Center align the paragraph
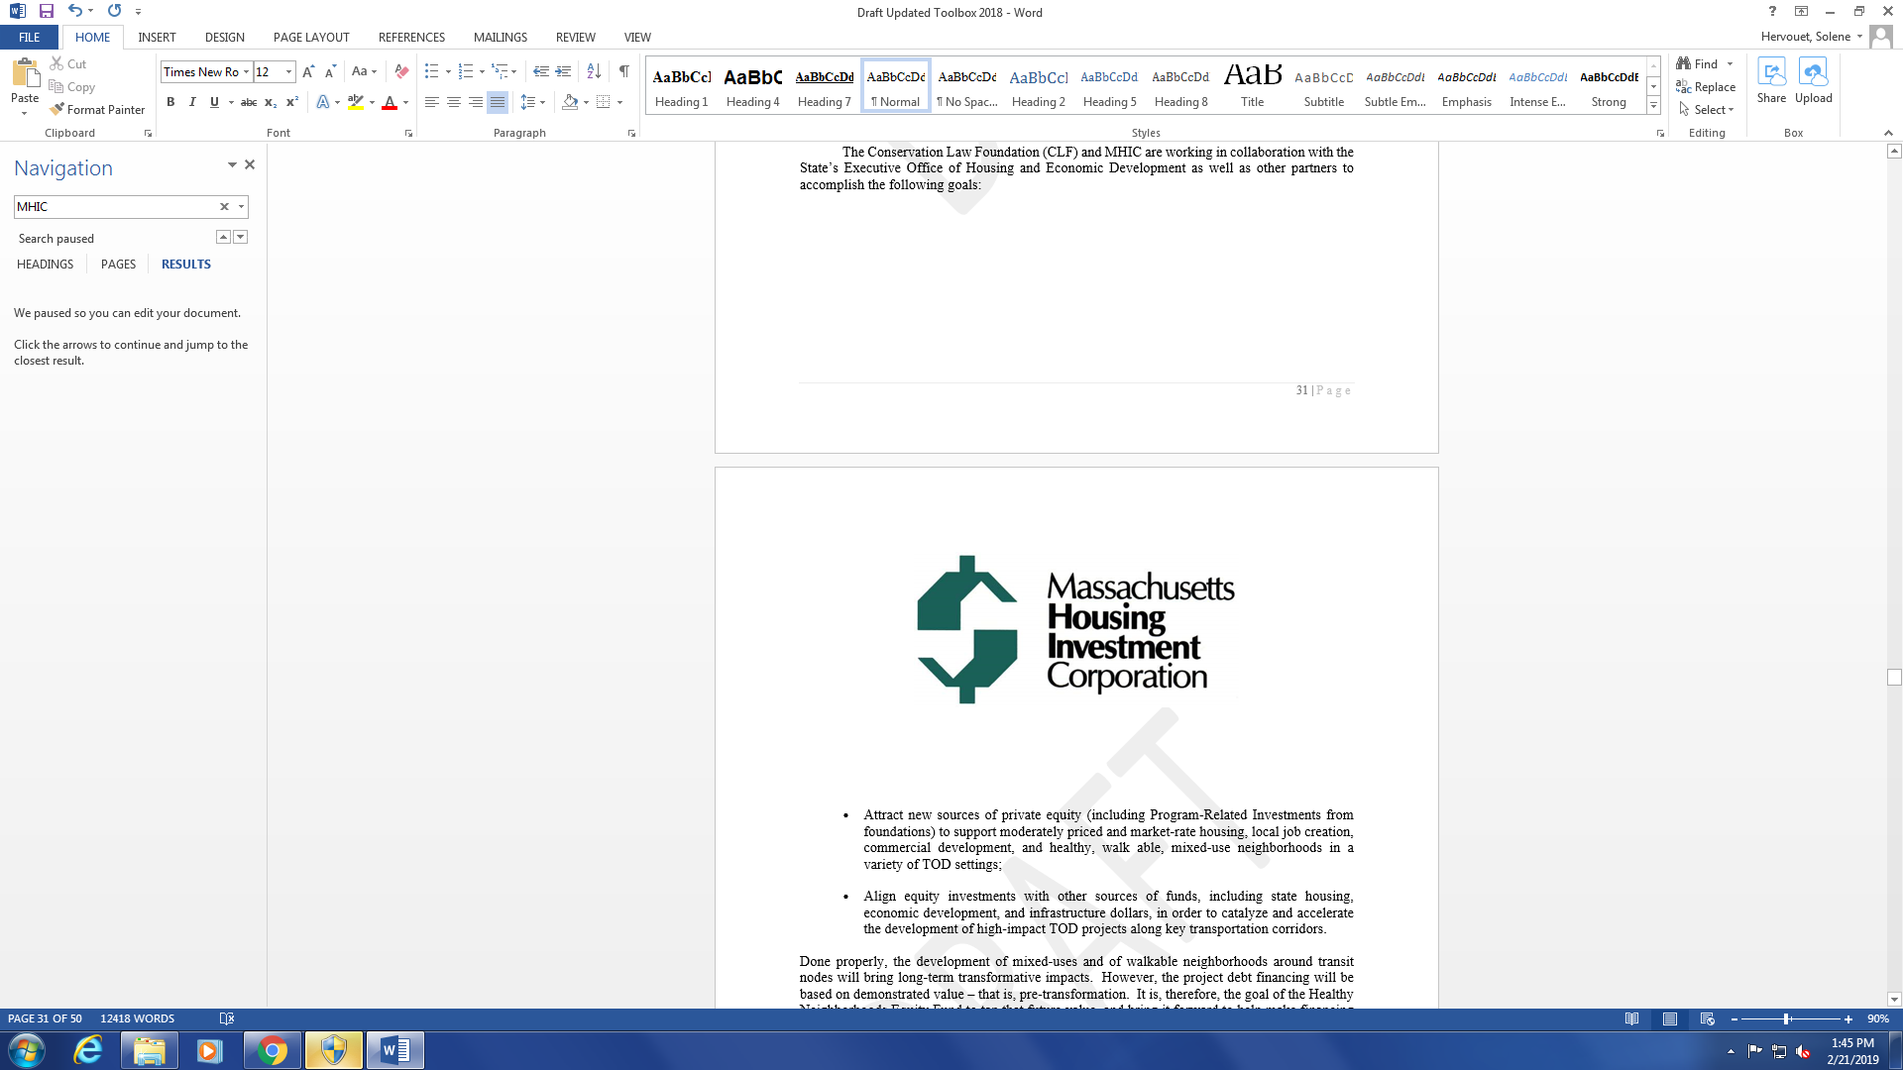1903x1070 pixels. [x=454, y=102]
